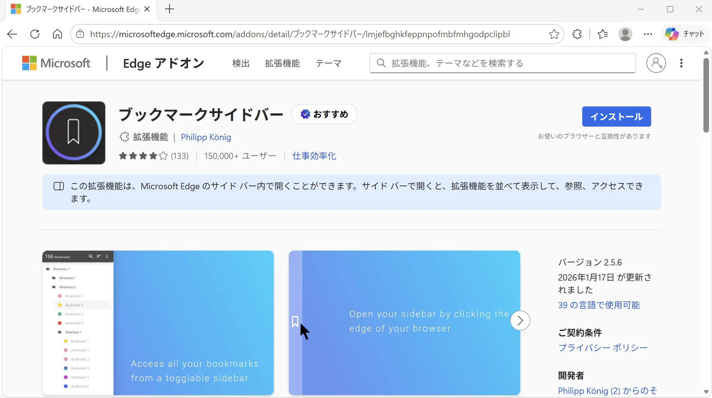Open the プライバシー ポリシー link
Viewport: 712px width, 398px height.
(x=603, y=348)
